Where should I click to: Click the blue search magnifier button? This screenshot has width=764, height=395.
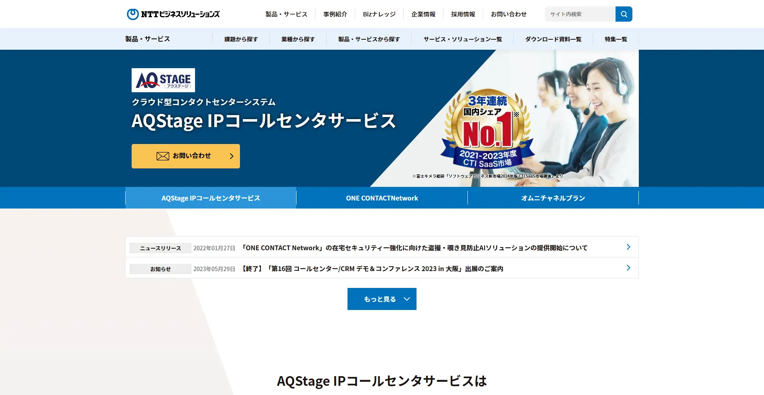point(624,14)
